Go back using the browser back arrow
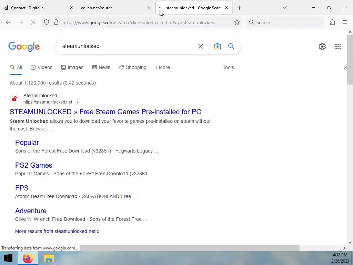353x265 pixels. pos(8,22)
